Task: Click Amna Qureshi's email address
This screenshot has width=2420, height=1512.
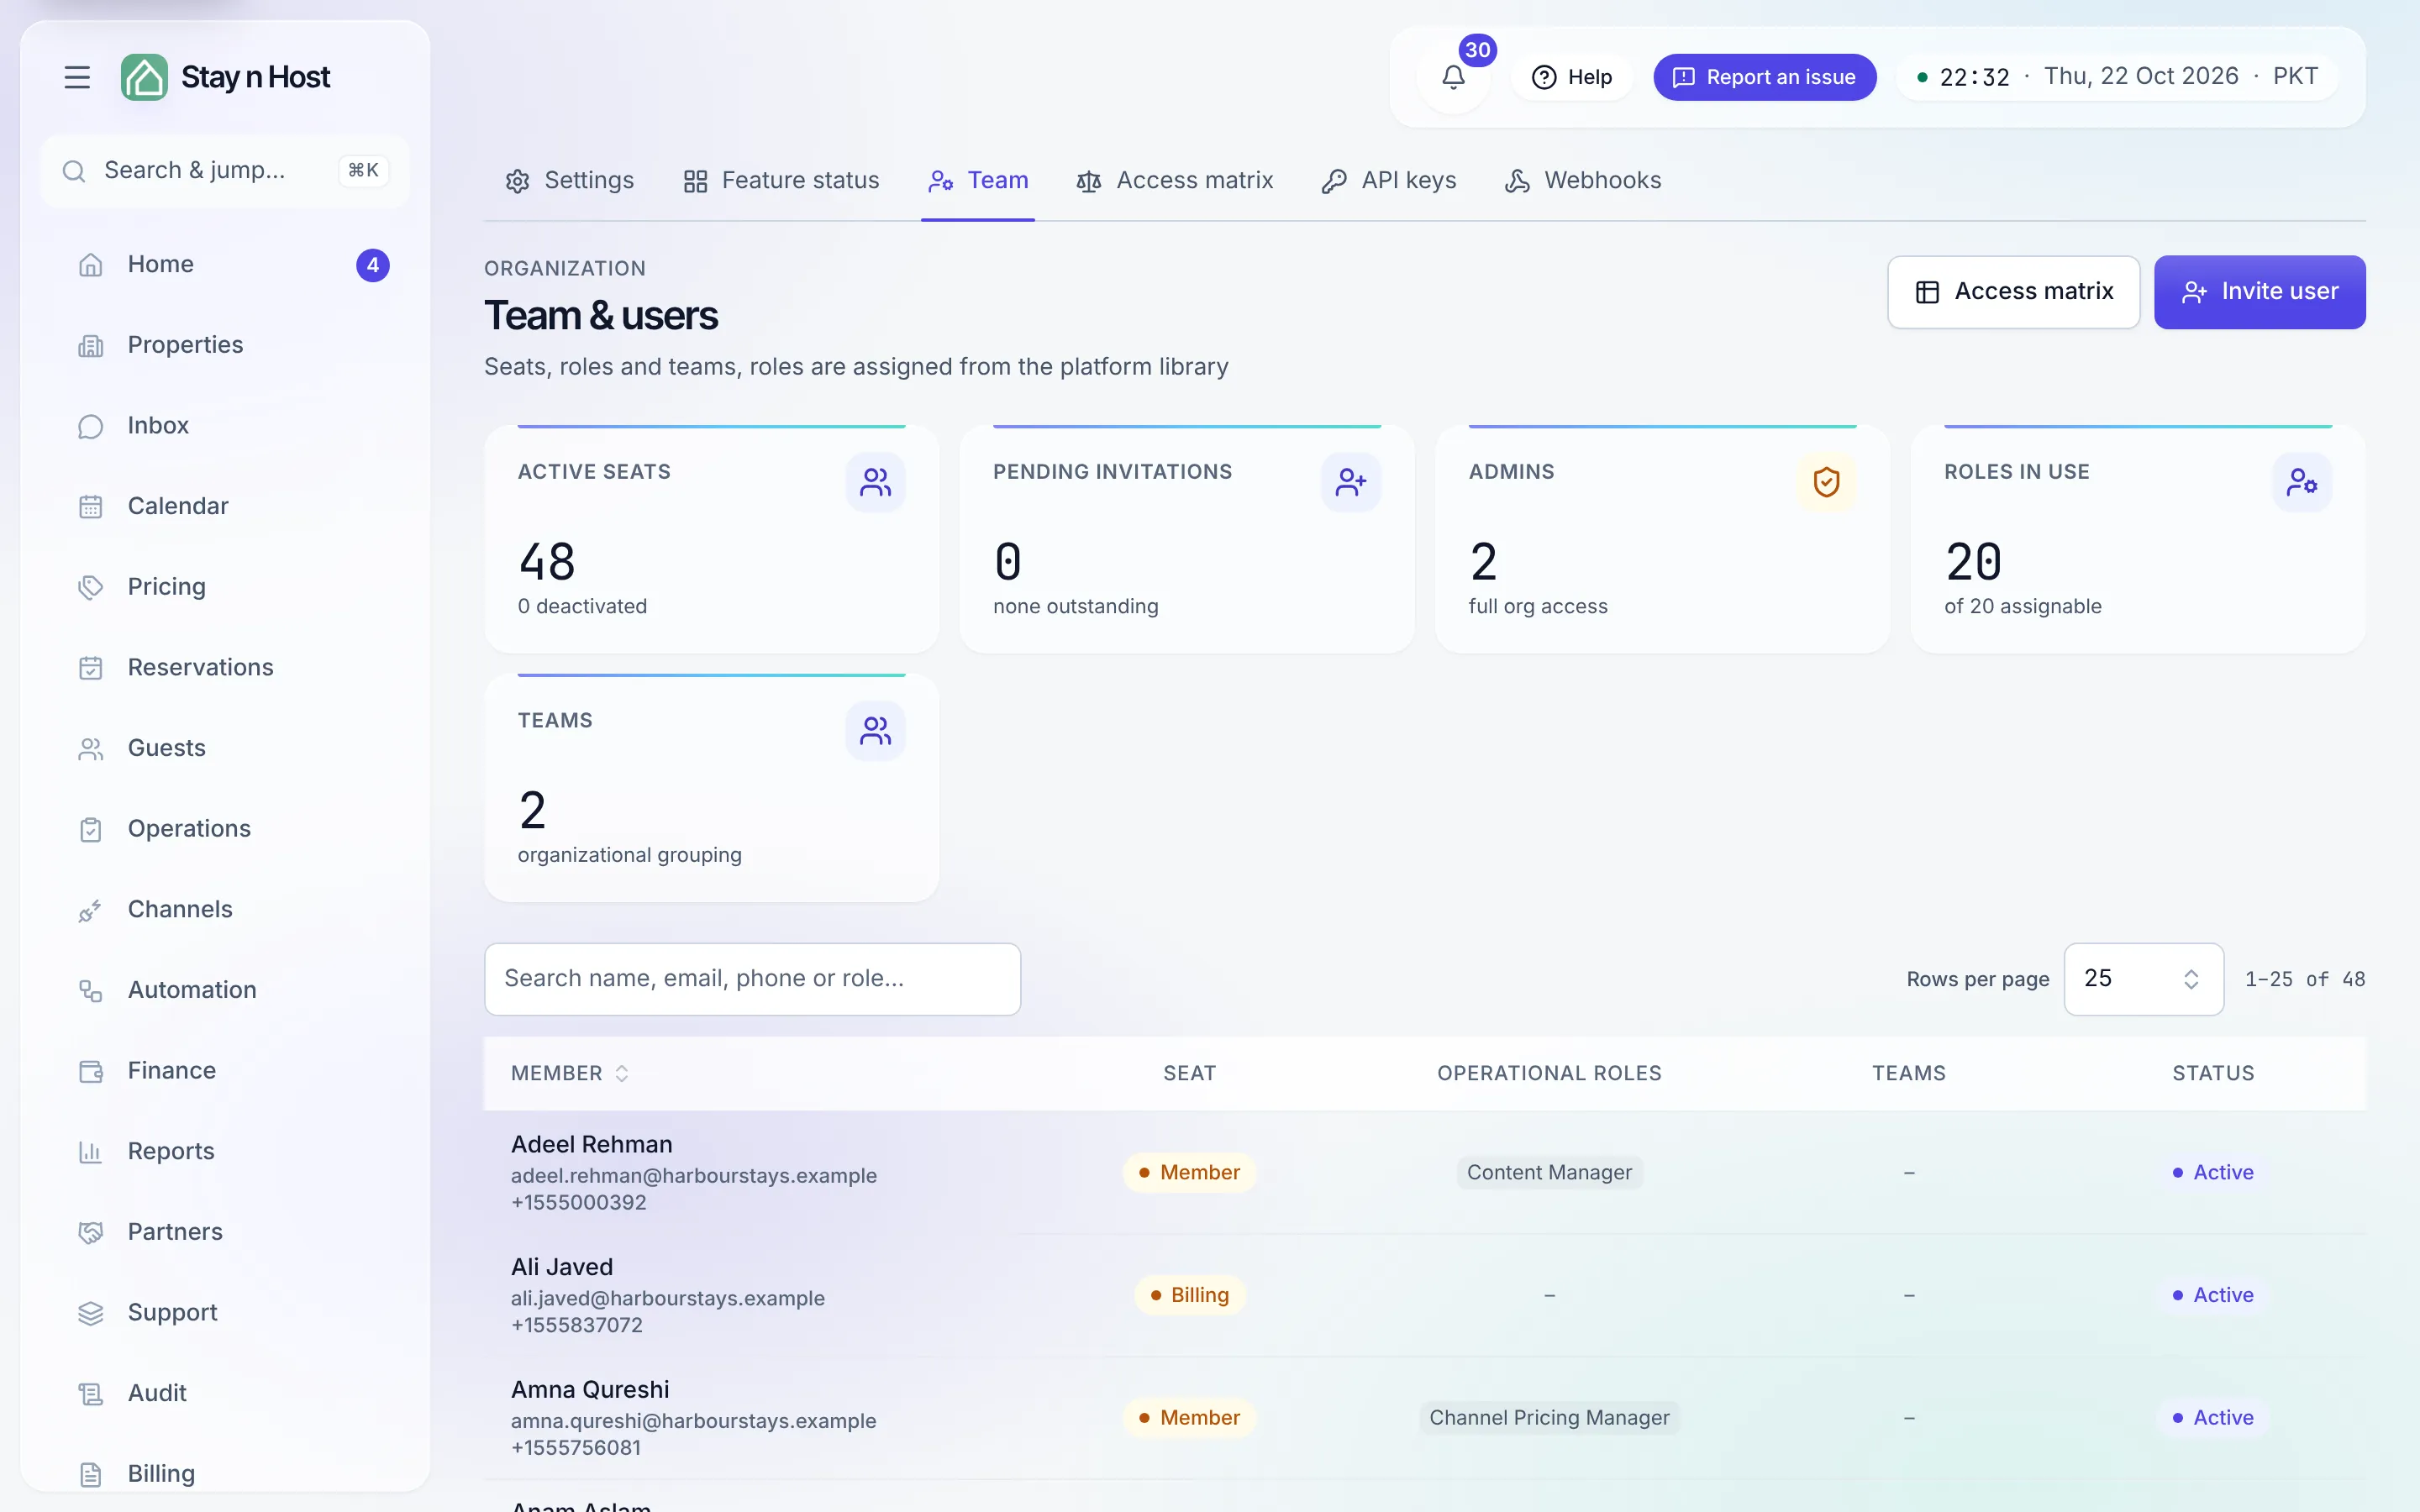Action: click(693, 1421)
